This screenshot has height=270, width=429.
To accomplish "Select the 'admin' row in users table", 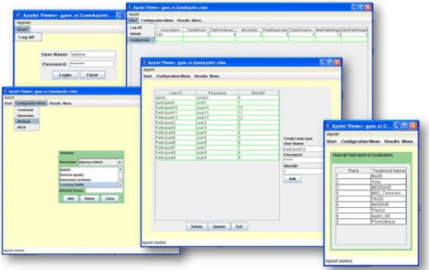I will [217, 98].
